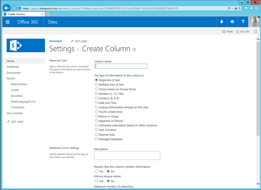The image size is (261, 190).
Task: Open the address bar search dropdown arrow
Action: [232, 8]
